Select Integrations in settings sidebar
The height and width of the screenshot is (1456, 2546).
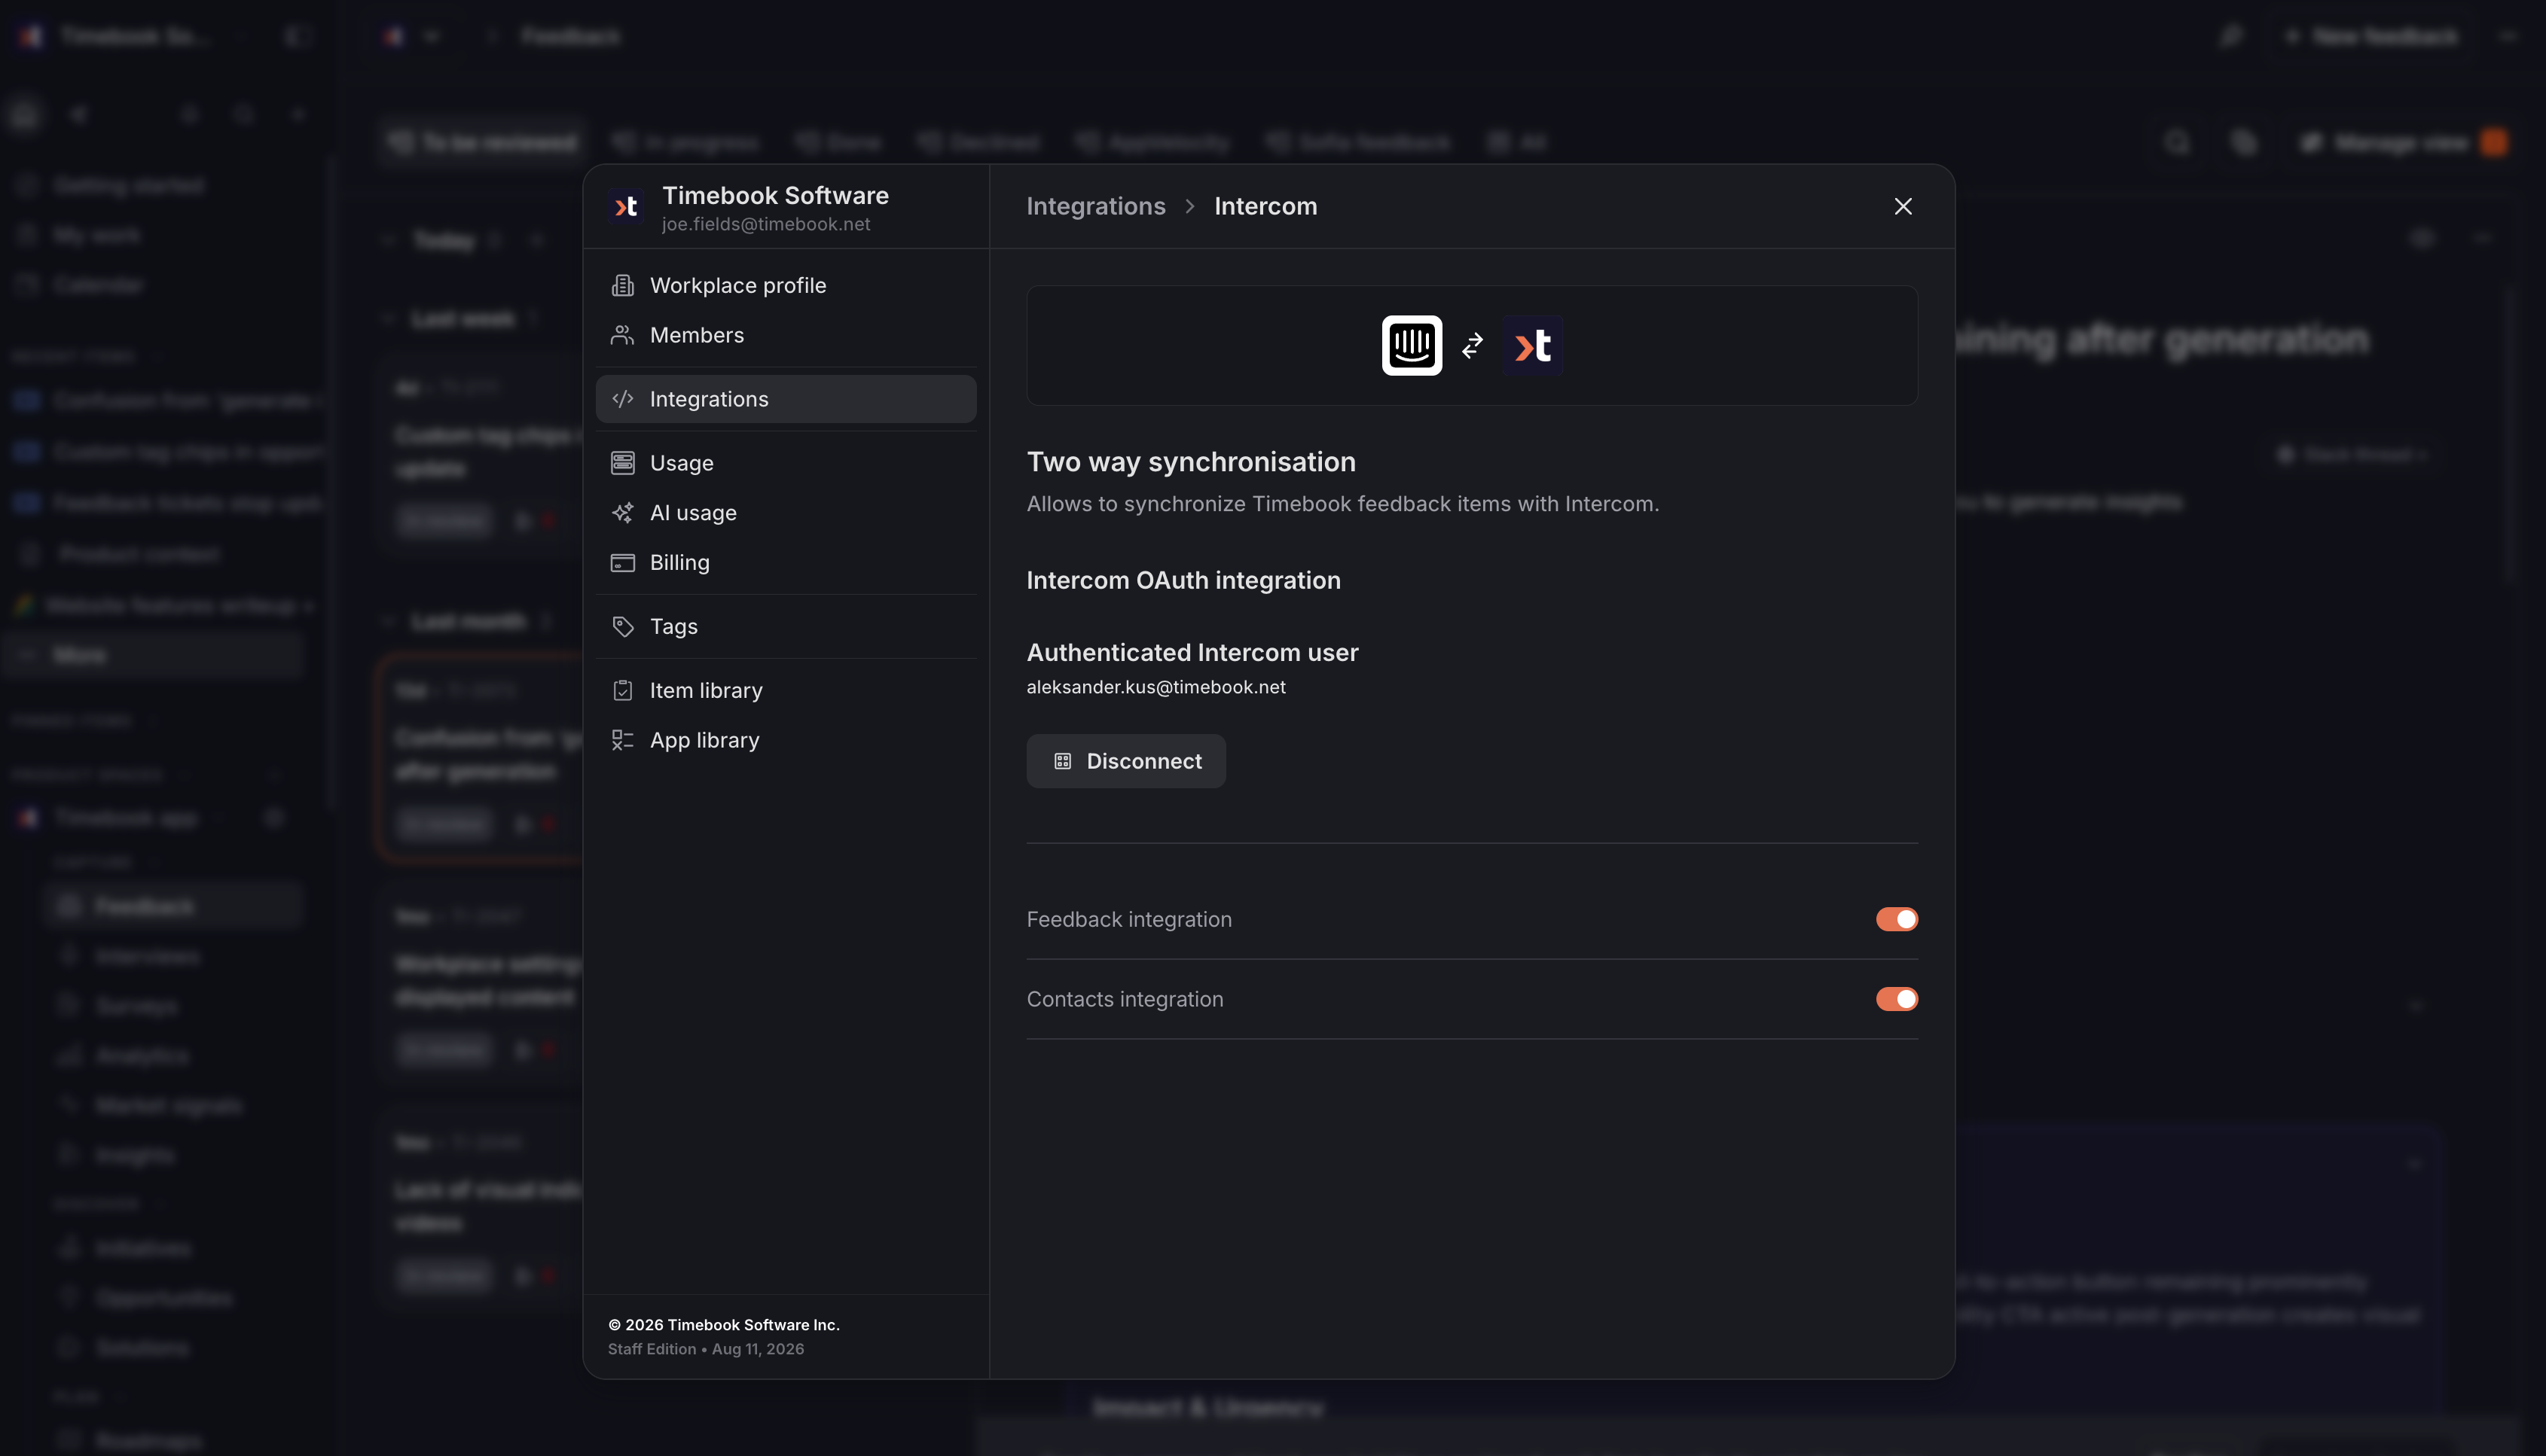[x=786, y=399]
